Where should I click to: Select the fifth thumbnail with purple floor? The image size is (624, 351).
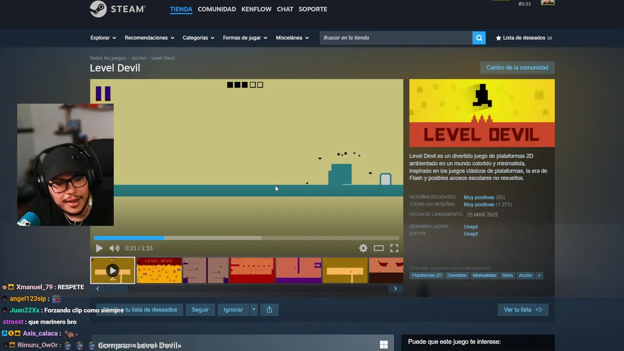(298, 270)
